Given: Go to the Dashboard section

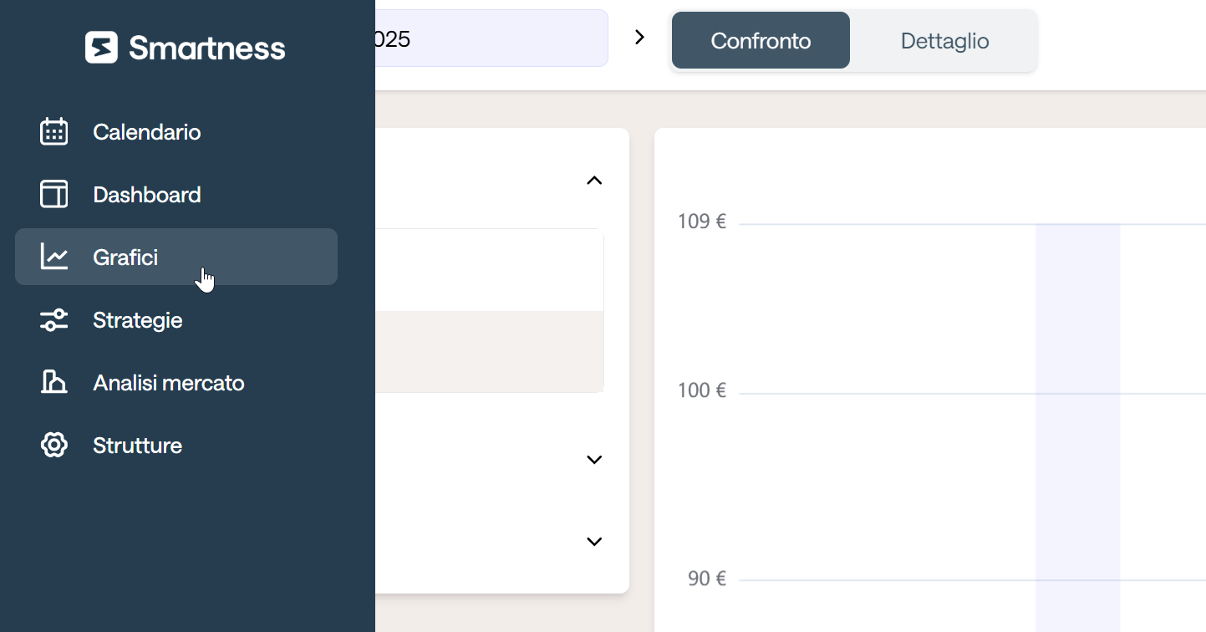Looking at the screenshot, I should [x=176, y=195].
